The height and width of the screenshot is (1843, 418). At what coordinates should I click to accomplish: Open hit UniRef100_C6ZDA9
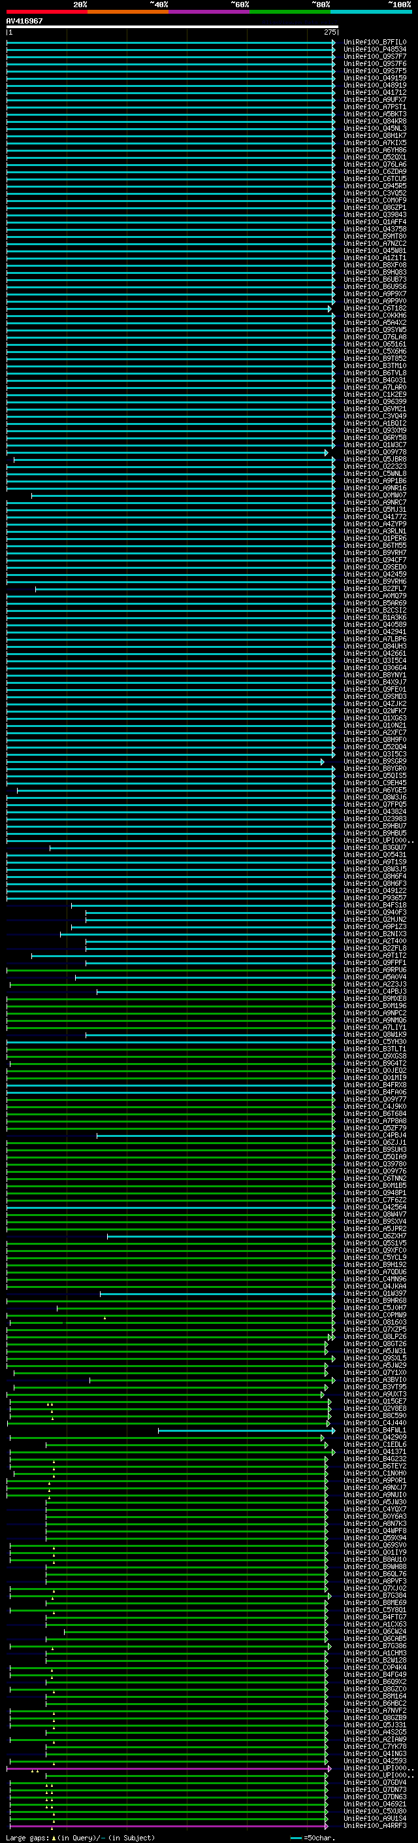coord(374,172)
